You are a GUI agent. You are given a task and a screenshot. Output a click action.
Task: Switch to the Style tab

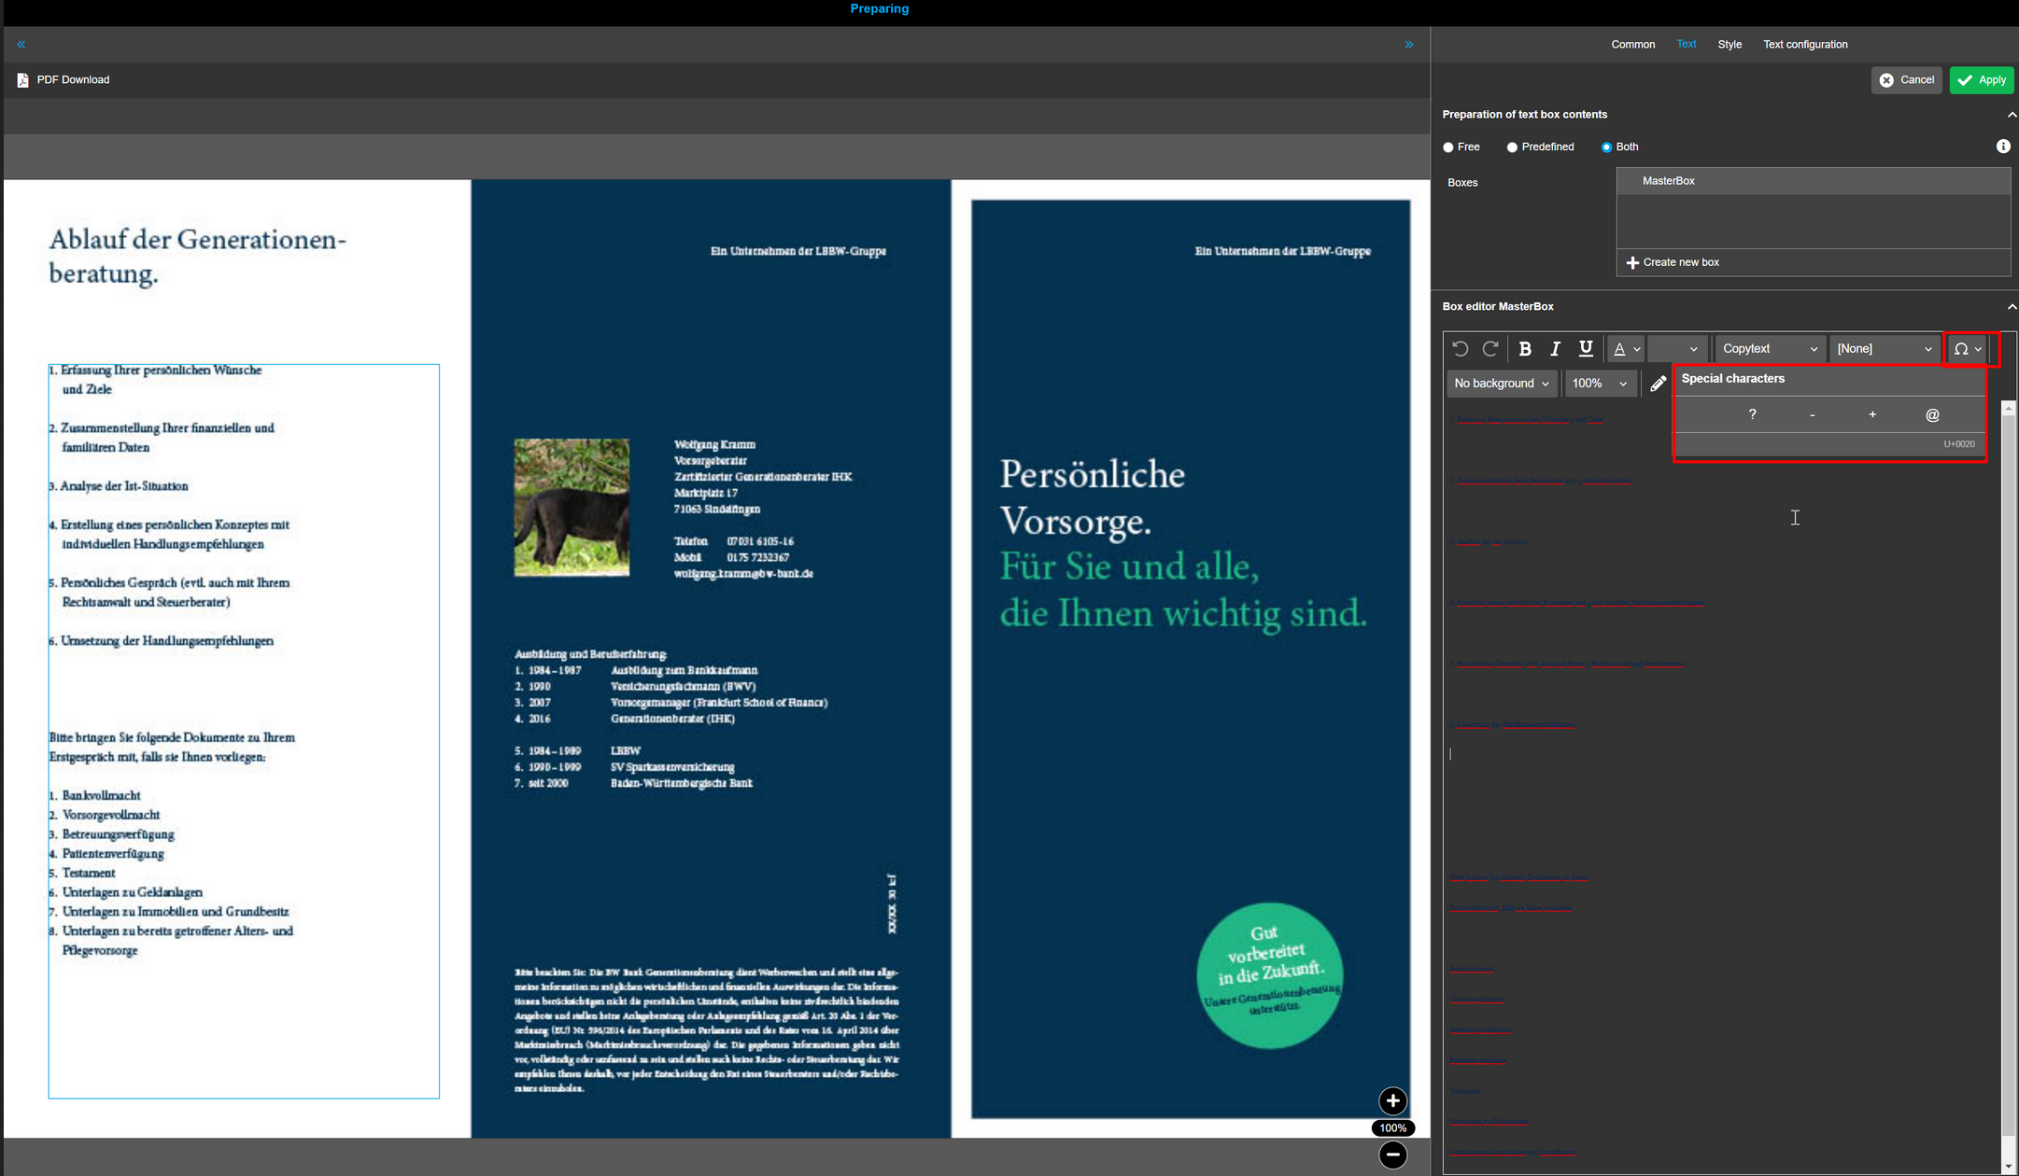pos(1730,45)
